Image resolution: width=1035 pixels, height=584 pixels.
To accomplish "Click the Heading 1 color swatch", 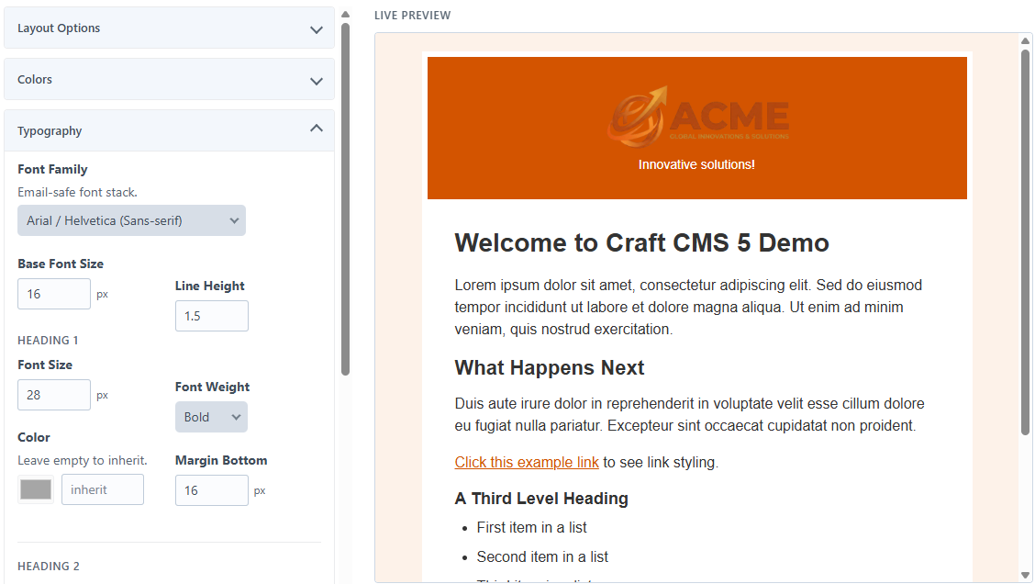I will [x=35, y=489].
